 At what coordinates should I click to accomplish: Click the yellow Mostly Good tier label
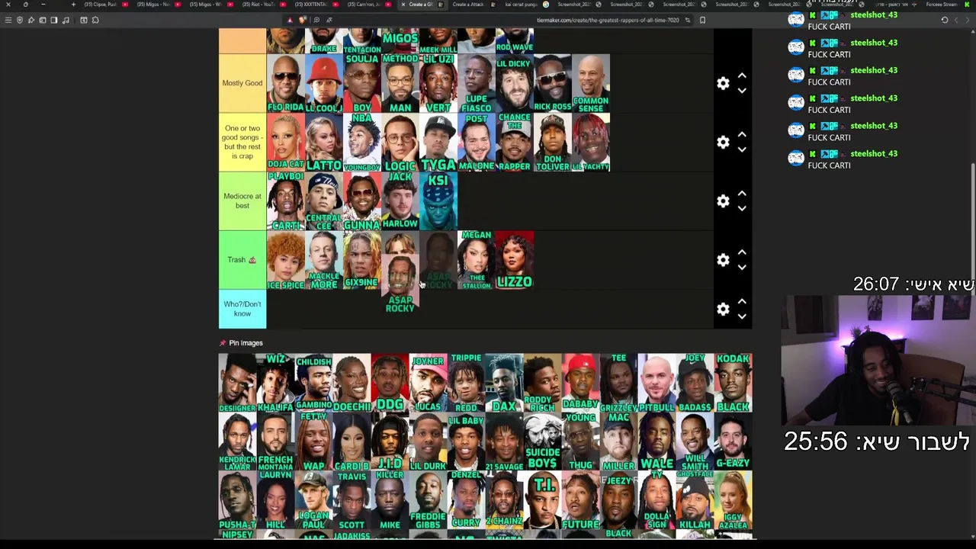(x=242, y=83)
